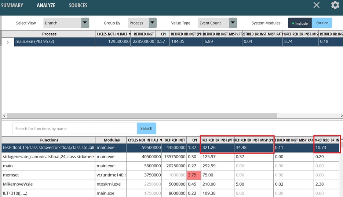This screenshot has width=343, height=197.
Task: Sort functions table by CPI column header
Action: coord(194,140)
